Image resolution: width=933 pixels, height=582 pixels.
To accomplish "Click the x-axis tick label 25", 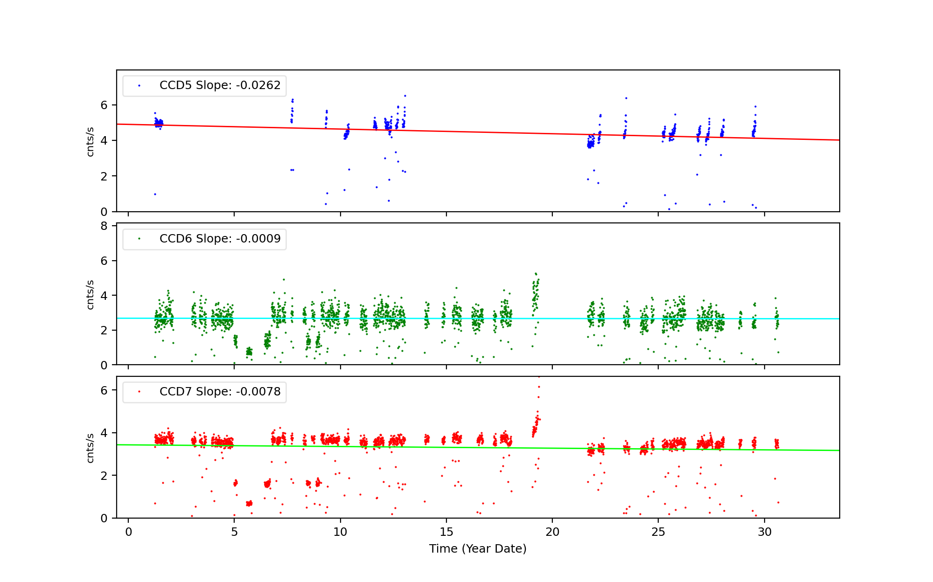I will click(x=658, y=532).
